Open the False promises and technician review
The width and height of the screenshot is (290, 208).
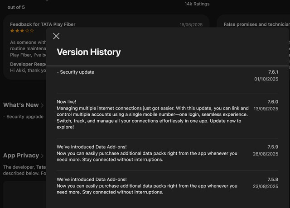click(256, 24)
